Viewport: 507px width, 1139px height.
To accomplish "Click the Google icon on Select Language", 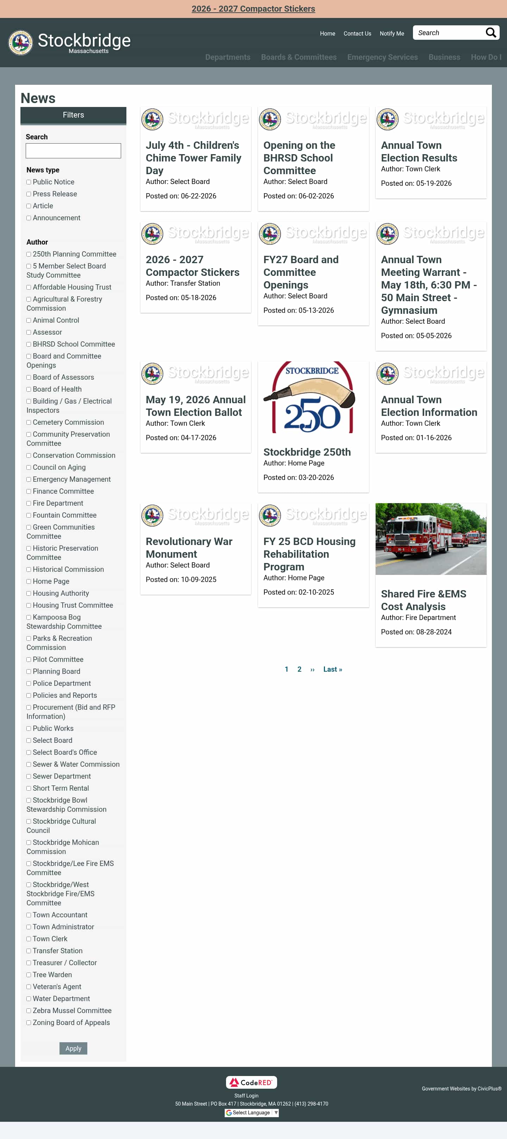I will (229, 1113).
